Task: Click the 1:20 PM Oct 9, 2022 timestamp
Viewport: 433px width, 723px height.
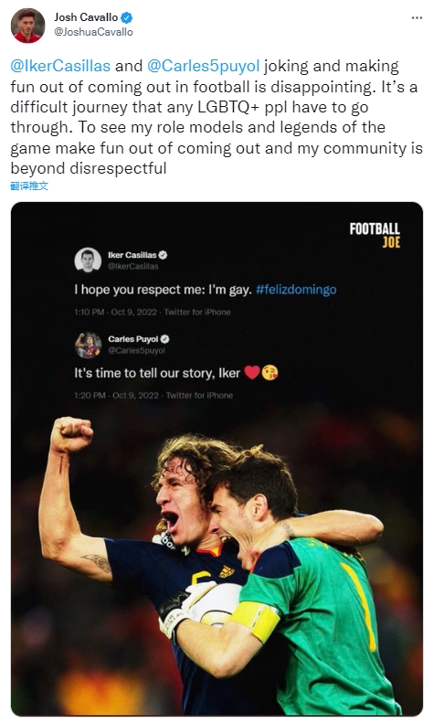Action: (117, 396)
